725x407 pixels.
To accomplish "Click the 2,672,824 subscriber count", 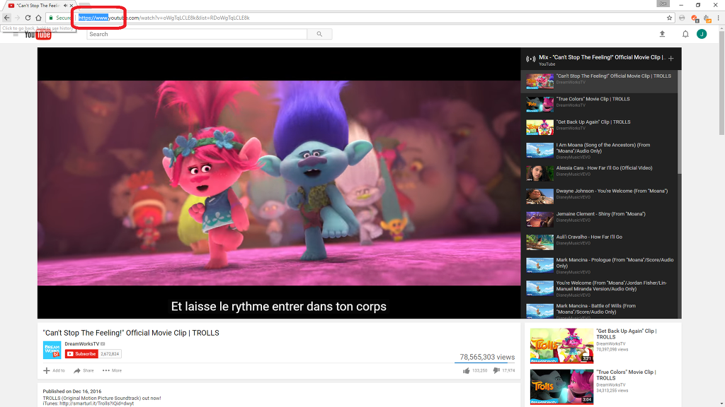I will [x=110, y=354].
